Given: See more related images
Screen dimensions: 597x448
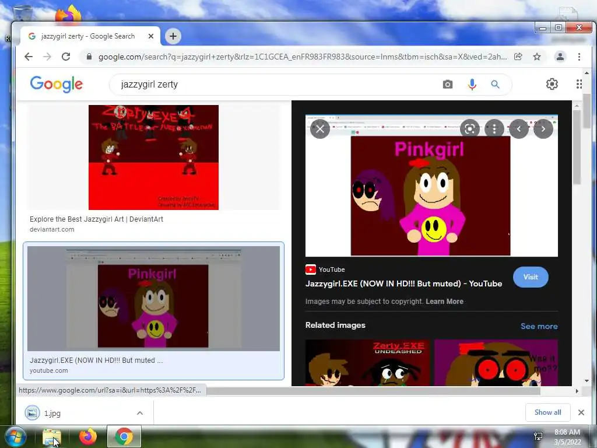Looking at the screenshot, I should (x=539, y=326).
